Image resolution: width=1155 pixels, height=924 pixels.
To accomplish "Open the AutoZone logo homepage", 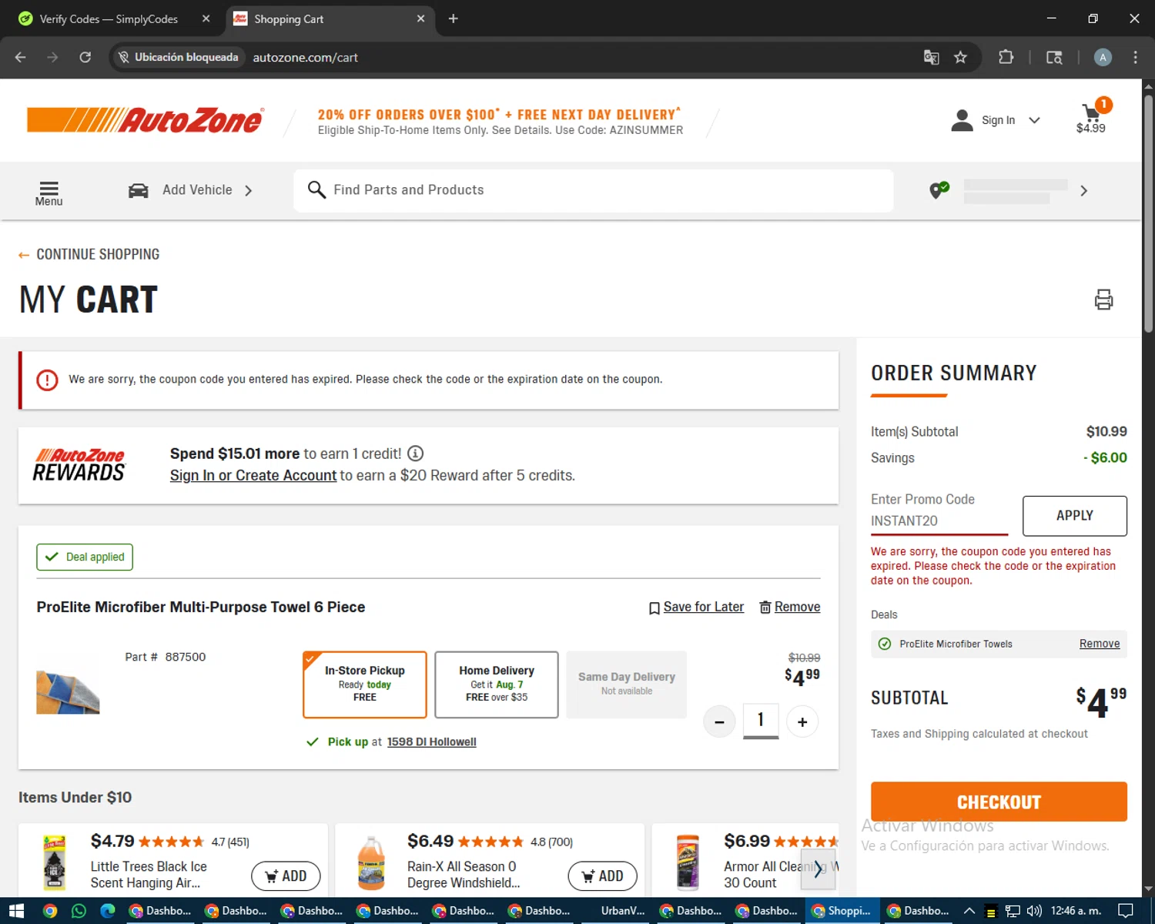I will click(x=146, y=120).
